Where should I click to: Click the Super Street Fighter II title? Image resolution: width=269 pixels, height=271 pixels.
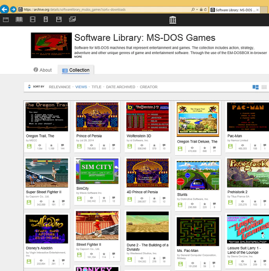(x=44, y=192)
